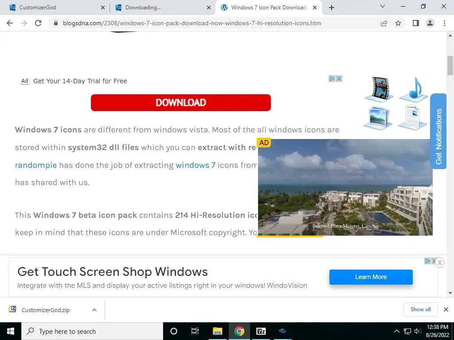The image size is (454, 340).
Task: Click the scrollbar up arrow
Action: coord(450,35)
